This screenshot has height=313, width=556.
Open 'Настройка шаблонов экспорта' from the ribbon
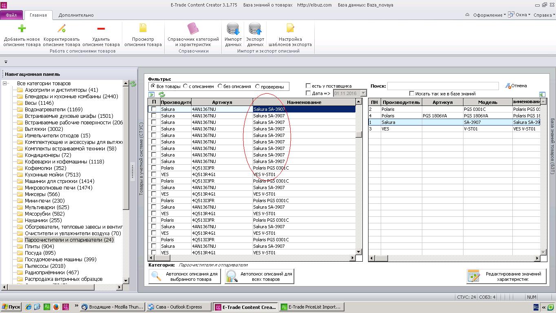tap(290, 35)
